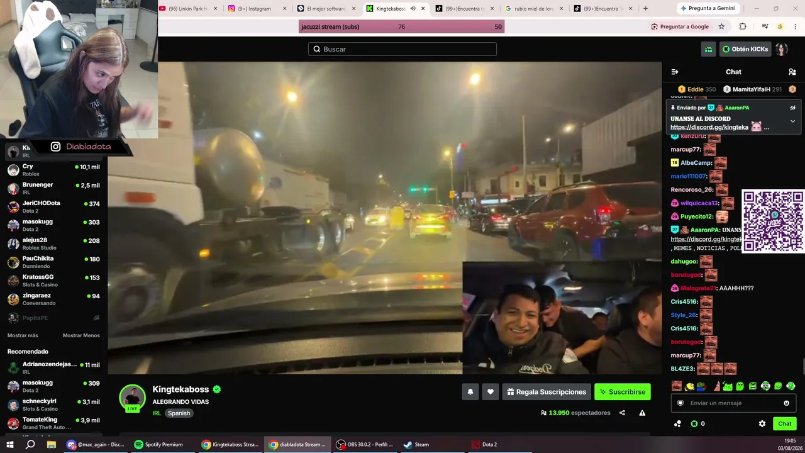Open chat settings gear
The image size is (805, 453).
762,424
